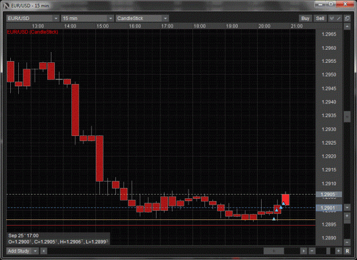The width and height of the screenshot is (357, 260).
Task: Open the 15 min timeframe dropdown
Action: click(87, 18)
